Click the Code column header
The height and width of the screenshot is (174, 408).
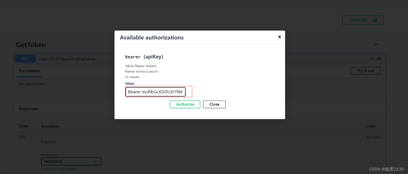coord(23,126)
